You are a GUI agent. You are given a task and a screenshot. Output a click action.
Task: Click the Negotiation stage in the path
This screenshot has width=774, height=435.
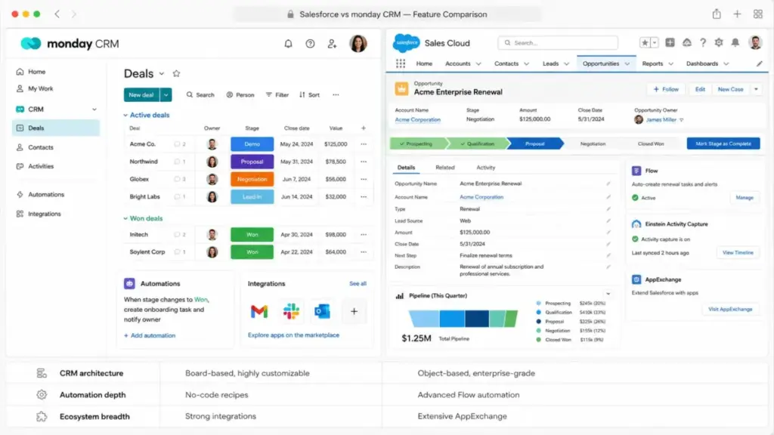click(x=593, y=143)
